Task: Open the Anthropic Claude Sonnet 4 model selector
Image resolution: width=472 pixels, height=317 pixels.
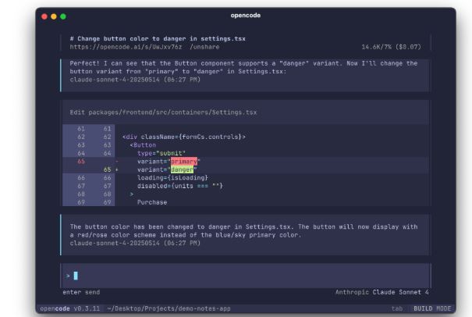Action: pos(382,292)
